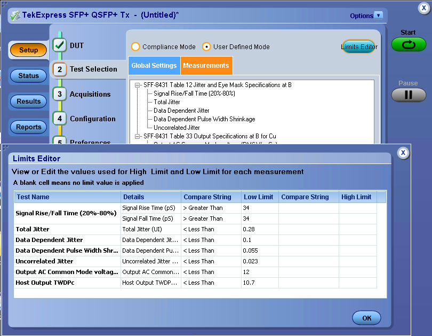Image resolution: width=432 pixels, height=336 pixels.
Task: Switch to the Global Settings tab
Action: point(154,65)
